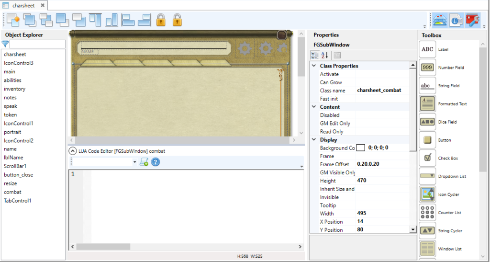Collapse the LUA Code Editor panel
Viewport: 490px width, 262px height.
point(72,151)
